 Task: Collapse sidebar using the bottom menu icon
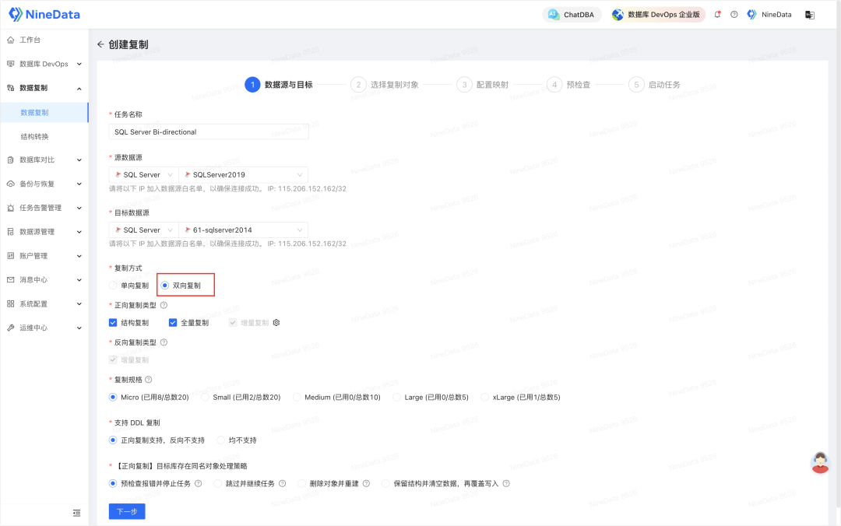click(x=76, y=513)
